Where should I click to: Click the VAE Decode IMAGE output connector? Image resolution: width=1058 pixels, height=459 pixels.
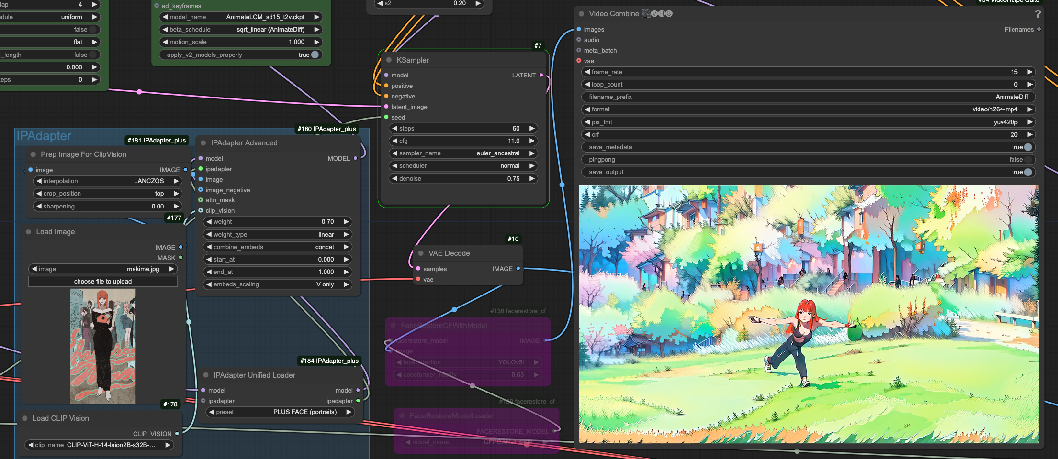tap(518, 269)
